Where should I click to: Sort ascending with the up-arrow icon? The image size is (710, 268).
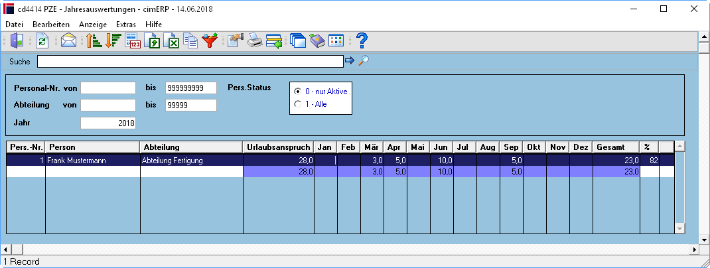click(94, 40)
